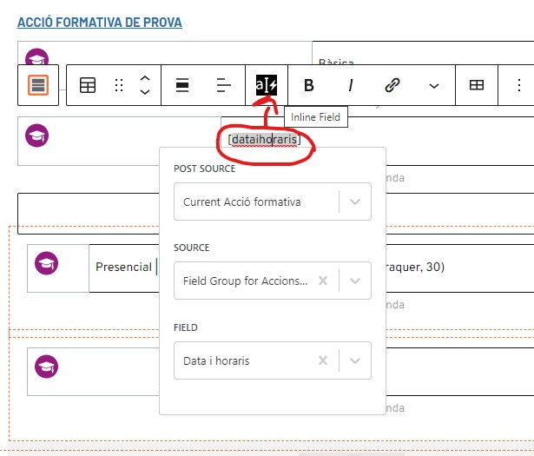The height and width of the screenshot is (456, 534).
Task: Toggle bold formatting
Action: [x=308, y=85]
